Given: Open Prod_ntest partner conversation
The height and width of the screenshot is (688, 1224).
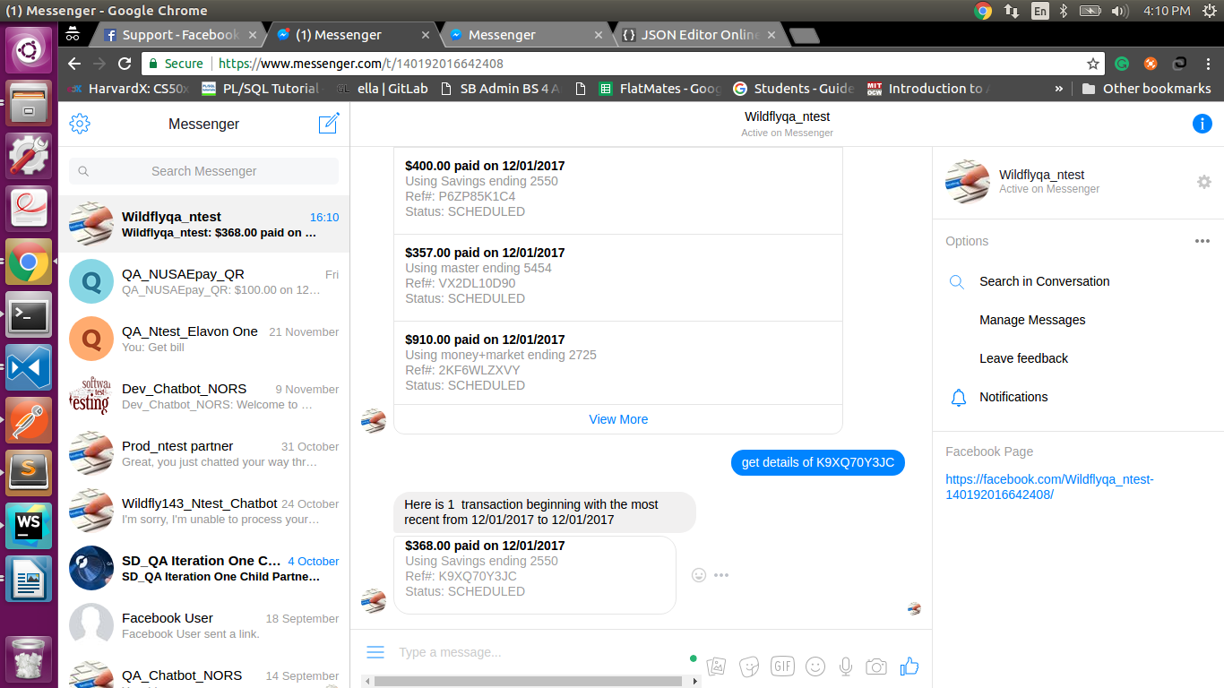Looking at the screenshot, I should click(203, 453).
